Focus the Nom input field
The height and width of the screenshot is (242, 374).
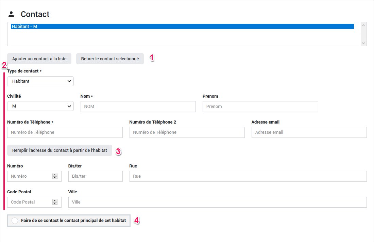click(x=138, y=107)
